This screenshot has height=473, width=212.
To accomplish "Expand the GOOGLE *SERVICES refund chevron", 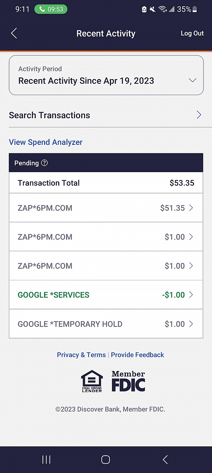I will click(x=191, y=295).
